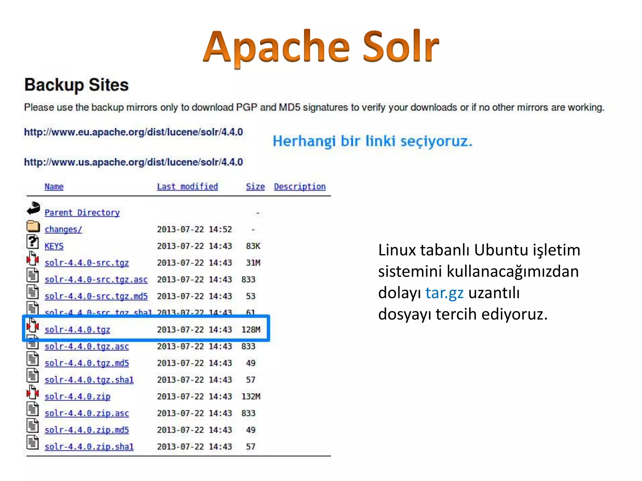Viewport: 642px width, 481px height.
Task: Sort the listing by the Description column
Action: pos(300,187)
